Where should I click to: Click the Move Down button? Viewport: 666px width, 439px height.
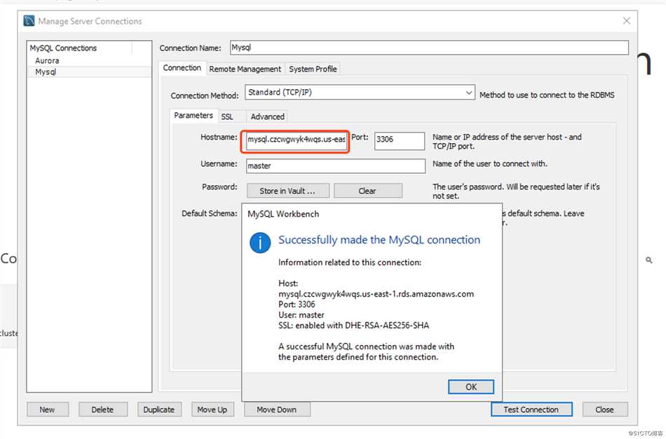click(x=276, y=410)
